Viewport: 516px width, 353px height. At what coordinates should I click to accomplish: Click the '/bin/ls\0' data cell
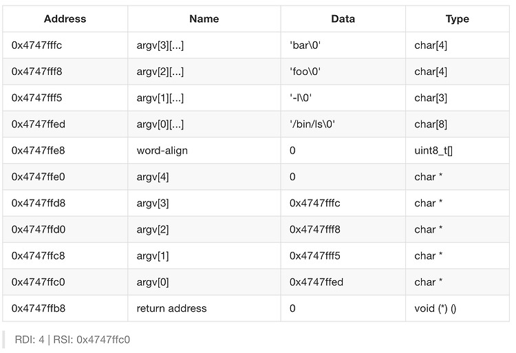pos(343,124)
